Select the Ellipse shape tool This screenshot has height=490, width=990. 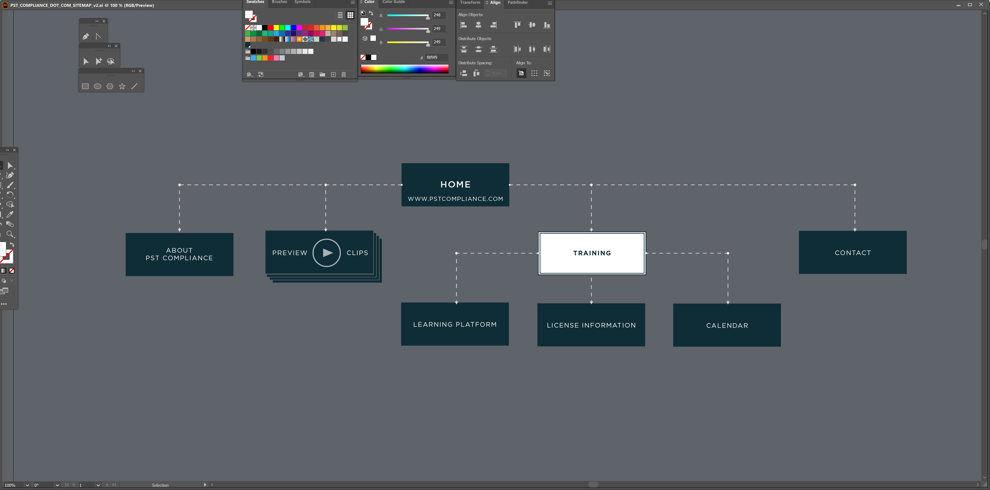[98, 86]
